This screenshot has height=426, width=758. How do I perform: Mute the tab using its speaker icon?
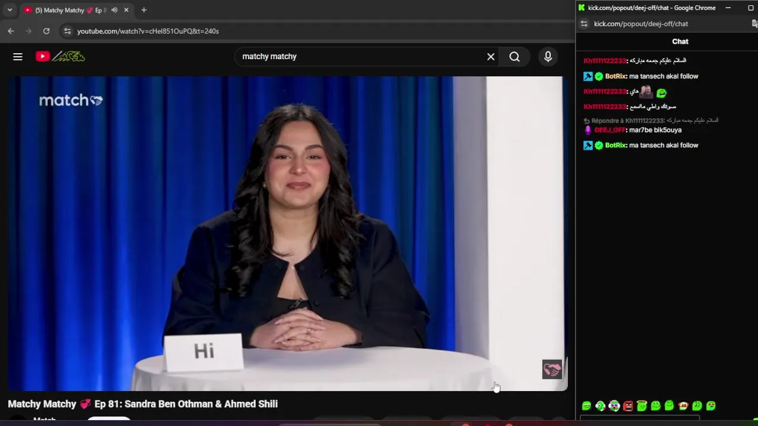tap(114, 10)
